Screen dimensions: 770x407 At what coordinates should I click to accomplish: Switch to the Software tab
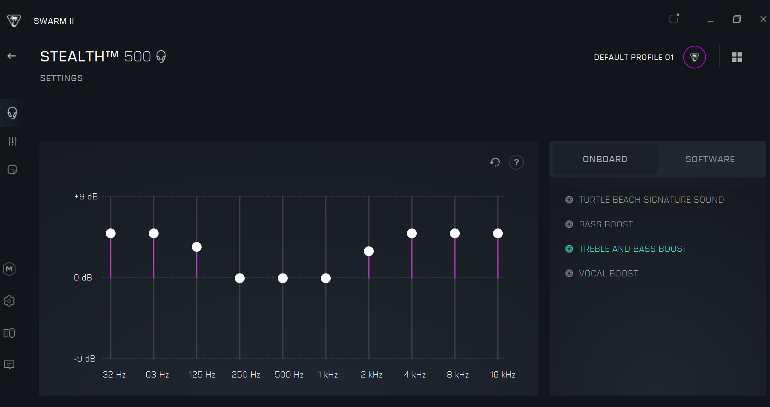point(710,159)
